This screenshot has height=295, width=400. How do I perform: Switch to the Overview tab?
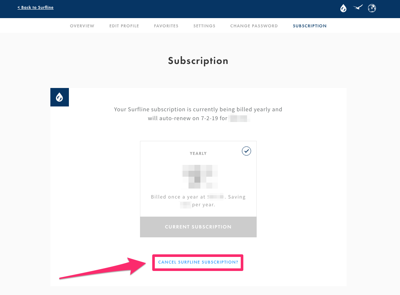82,26
